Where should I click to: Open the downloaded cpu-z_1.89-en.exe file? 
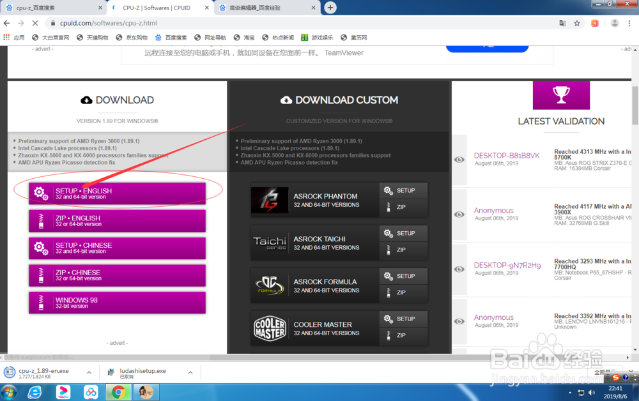click(43, 373)
